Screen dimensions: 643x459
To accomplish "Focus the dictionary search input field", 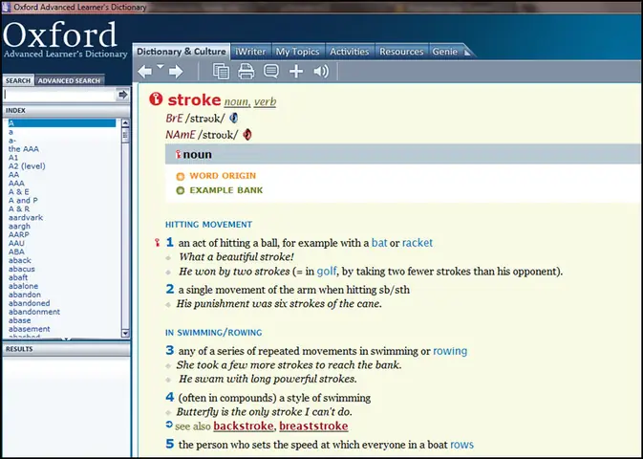I will click(59, 95).
